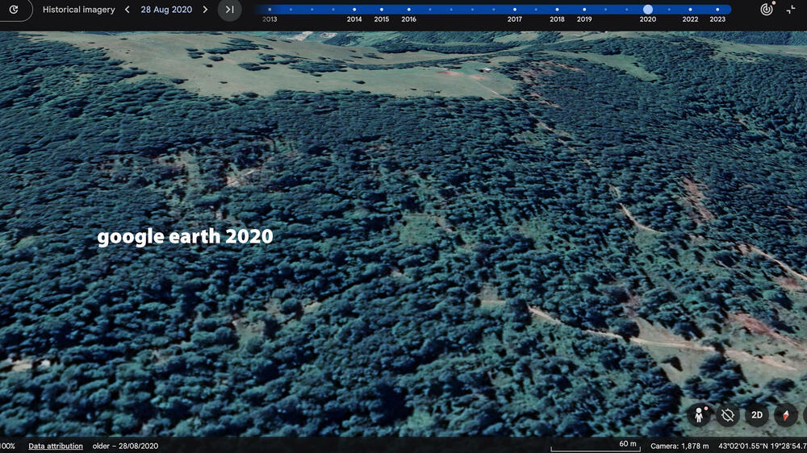Viewport: 807px width, 453px height.
Task: Go to previous historical imagery date
Action: 128,9
